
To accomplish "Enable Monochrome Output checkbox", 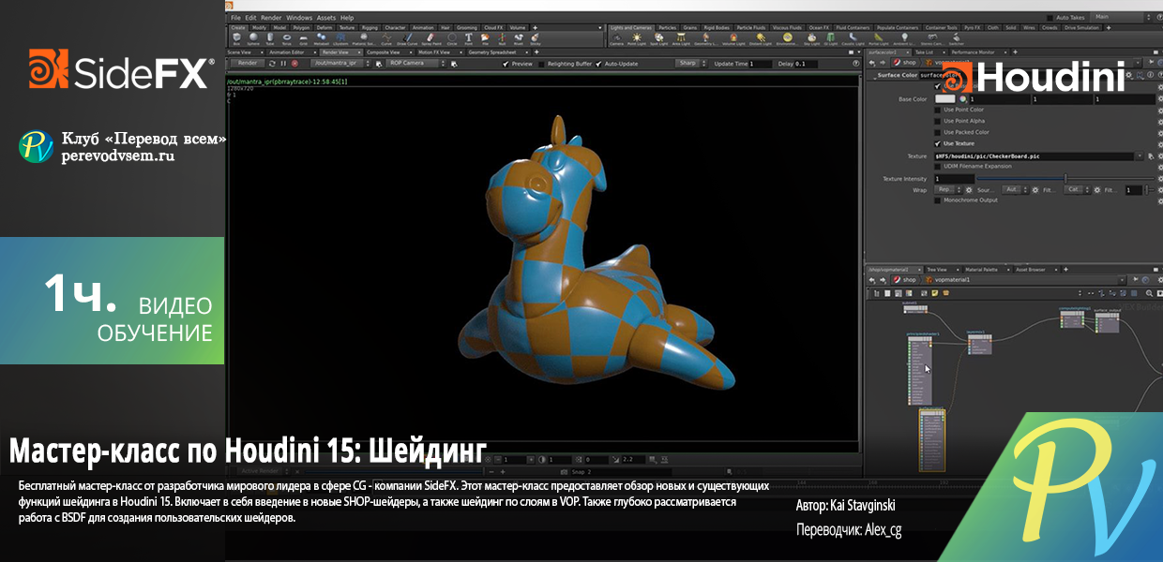I will pyautogui.click(x=937, y=200).
